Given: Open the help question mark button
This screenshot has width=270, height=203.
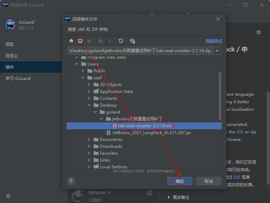Looking at the screenshot, I should (x=71, y=181).
